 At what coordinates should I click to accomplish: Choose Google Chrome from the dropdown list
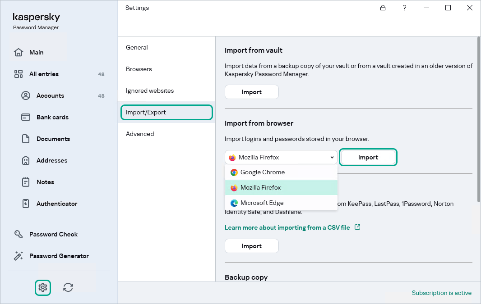(x=281, y=172)
